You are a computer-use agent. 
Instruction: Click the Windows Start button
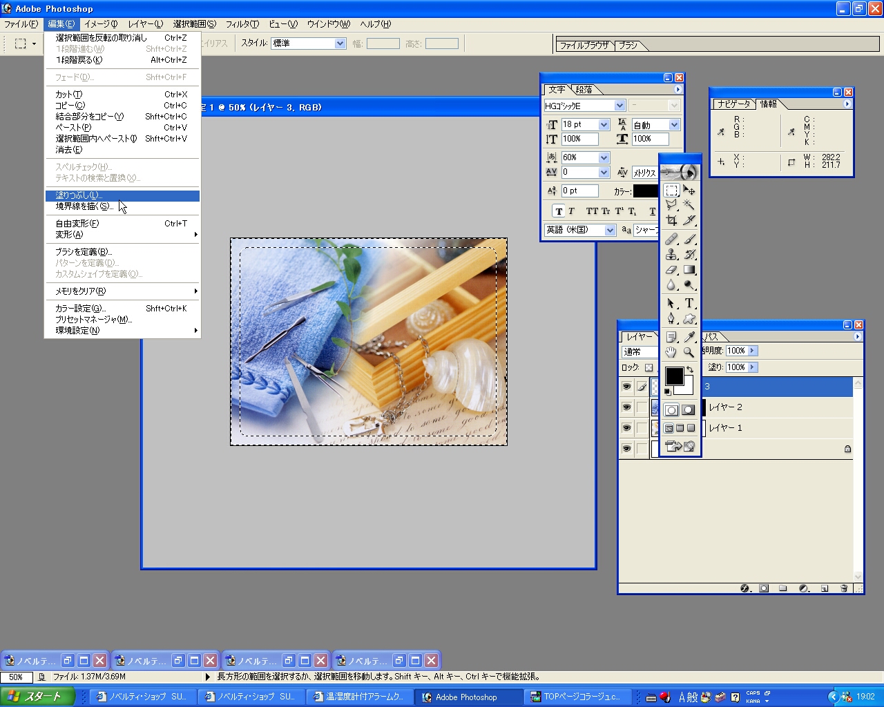tap(37, 697)
